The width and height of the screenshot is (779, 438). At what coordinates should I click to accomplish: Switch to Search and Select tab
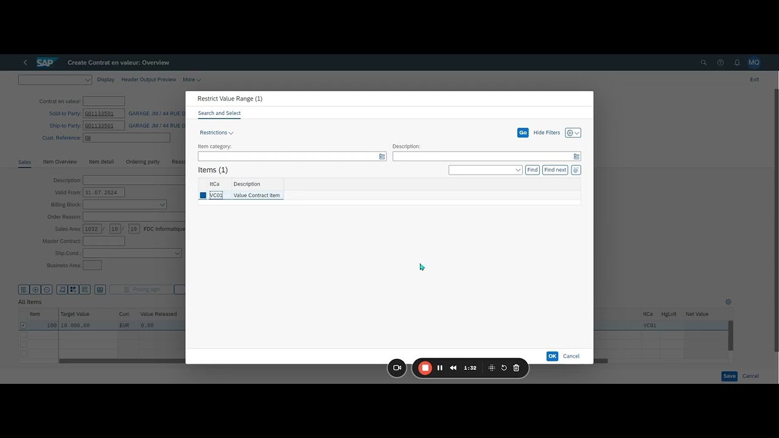point(219,113)
